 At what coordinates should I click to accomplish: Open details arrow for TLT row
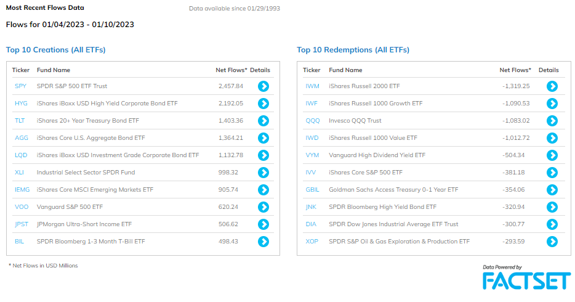[263, 121]
